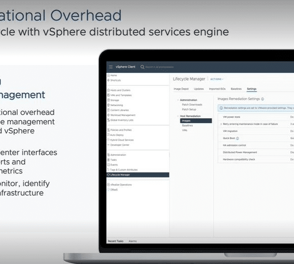Collapse the Administration settings group
Image resolution: width=294 pixels, height=264 pixels.
coord(178,100)
